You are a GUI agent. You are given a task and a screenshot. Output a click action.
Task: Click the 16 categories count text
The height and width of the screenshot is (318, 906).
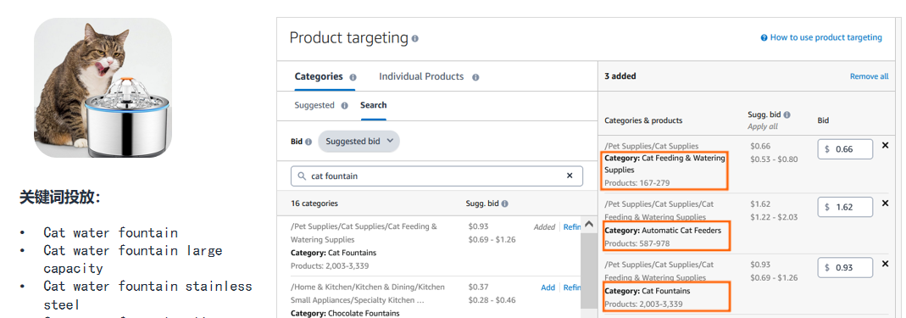315,204
